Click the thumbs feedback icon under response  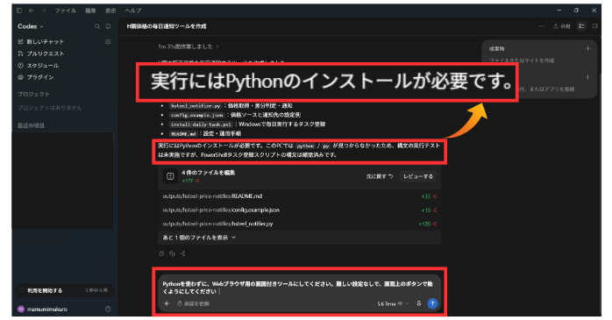pyautogui.click(x=172, y=253)
